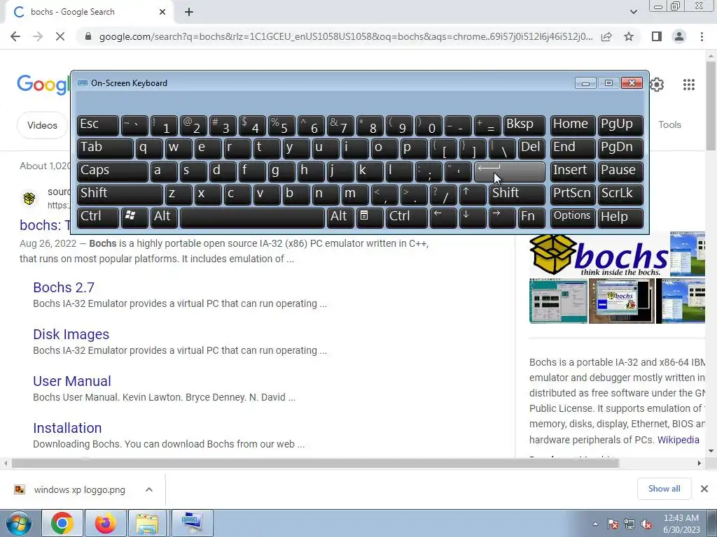Open the Disk Images result link

click(71, 334)
